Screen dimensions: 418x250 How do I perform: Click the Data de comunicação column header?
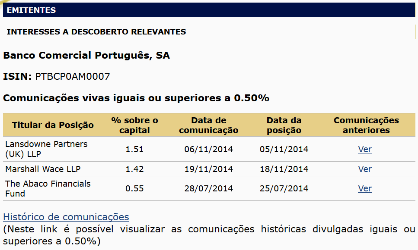[x=209, y=125]
